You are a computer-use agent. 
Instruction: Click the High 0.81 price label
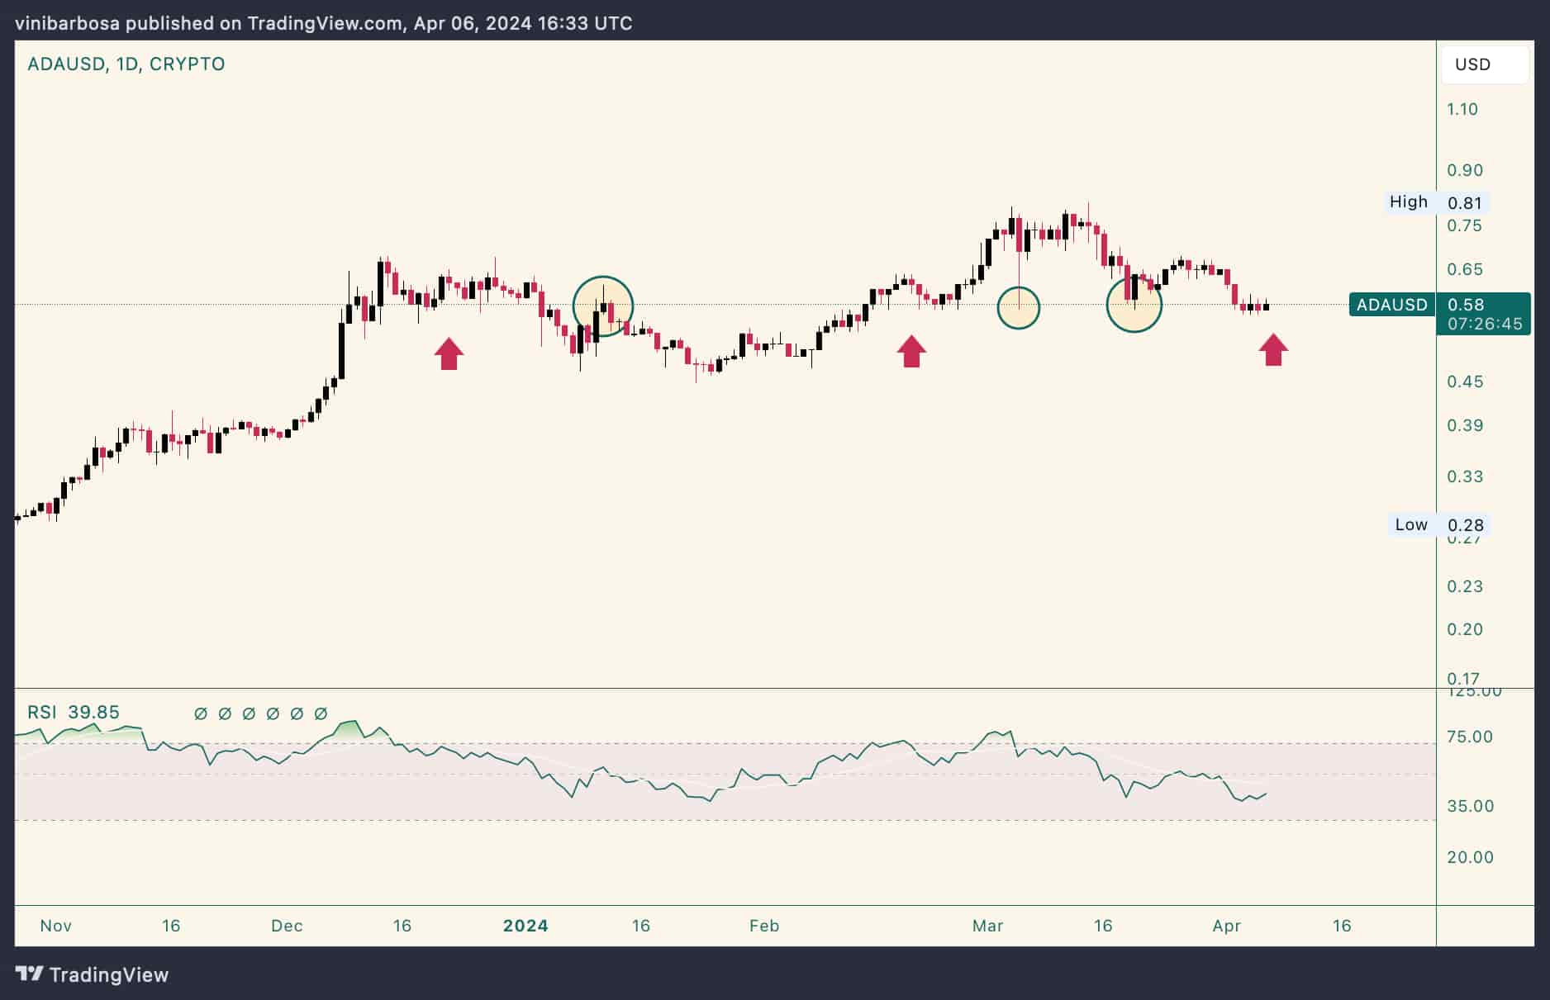[1435, 201]
